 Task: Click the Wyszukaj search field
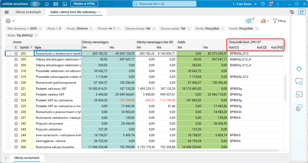164,4
